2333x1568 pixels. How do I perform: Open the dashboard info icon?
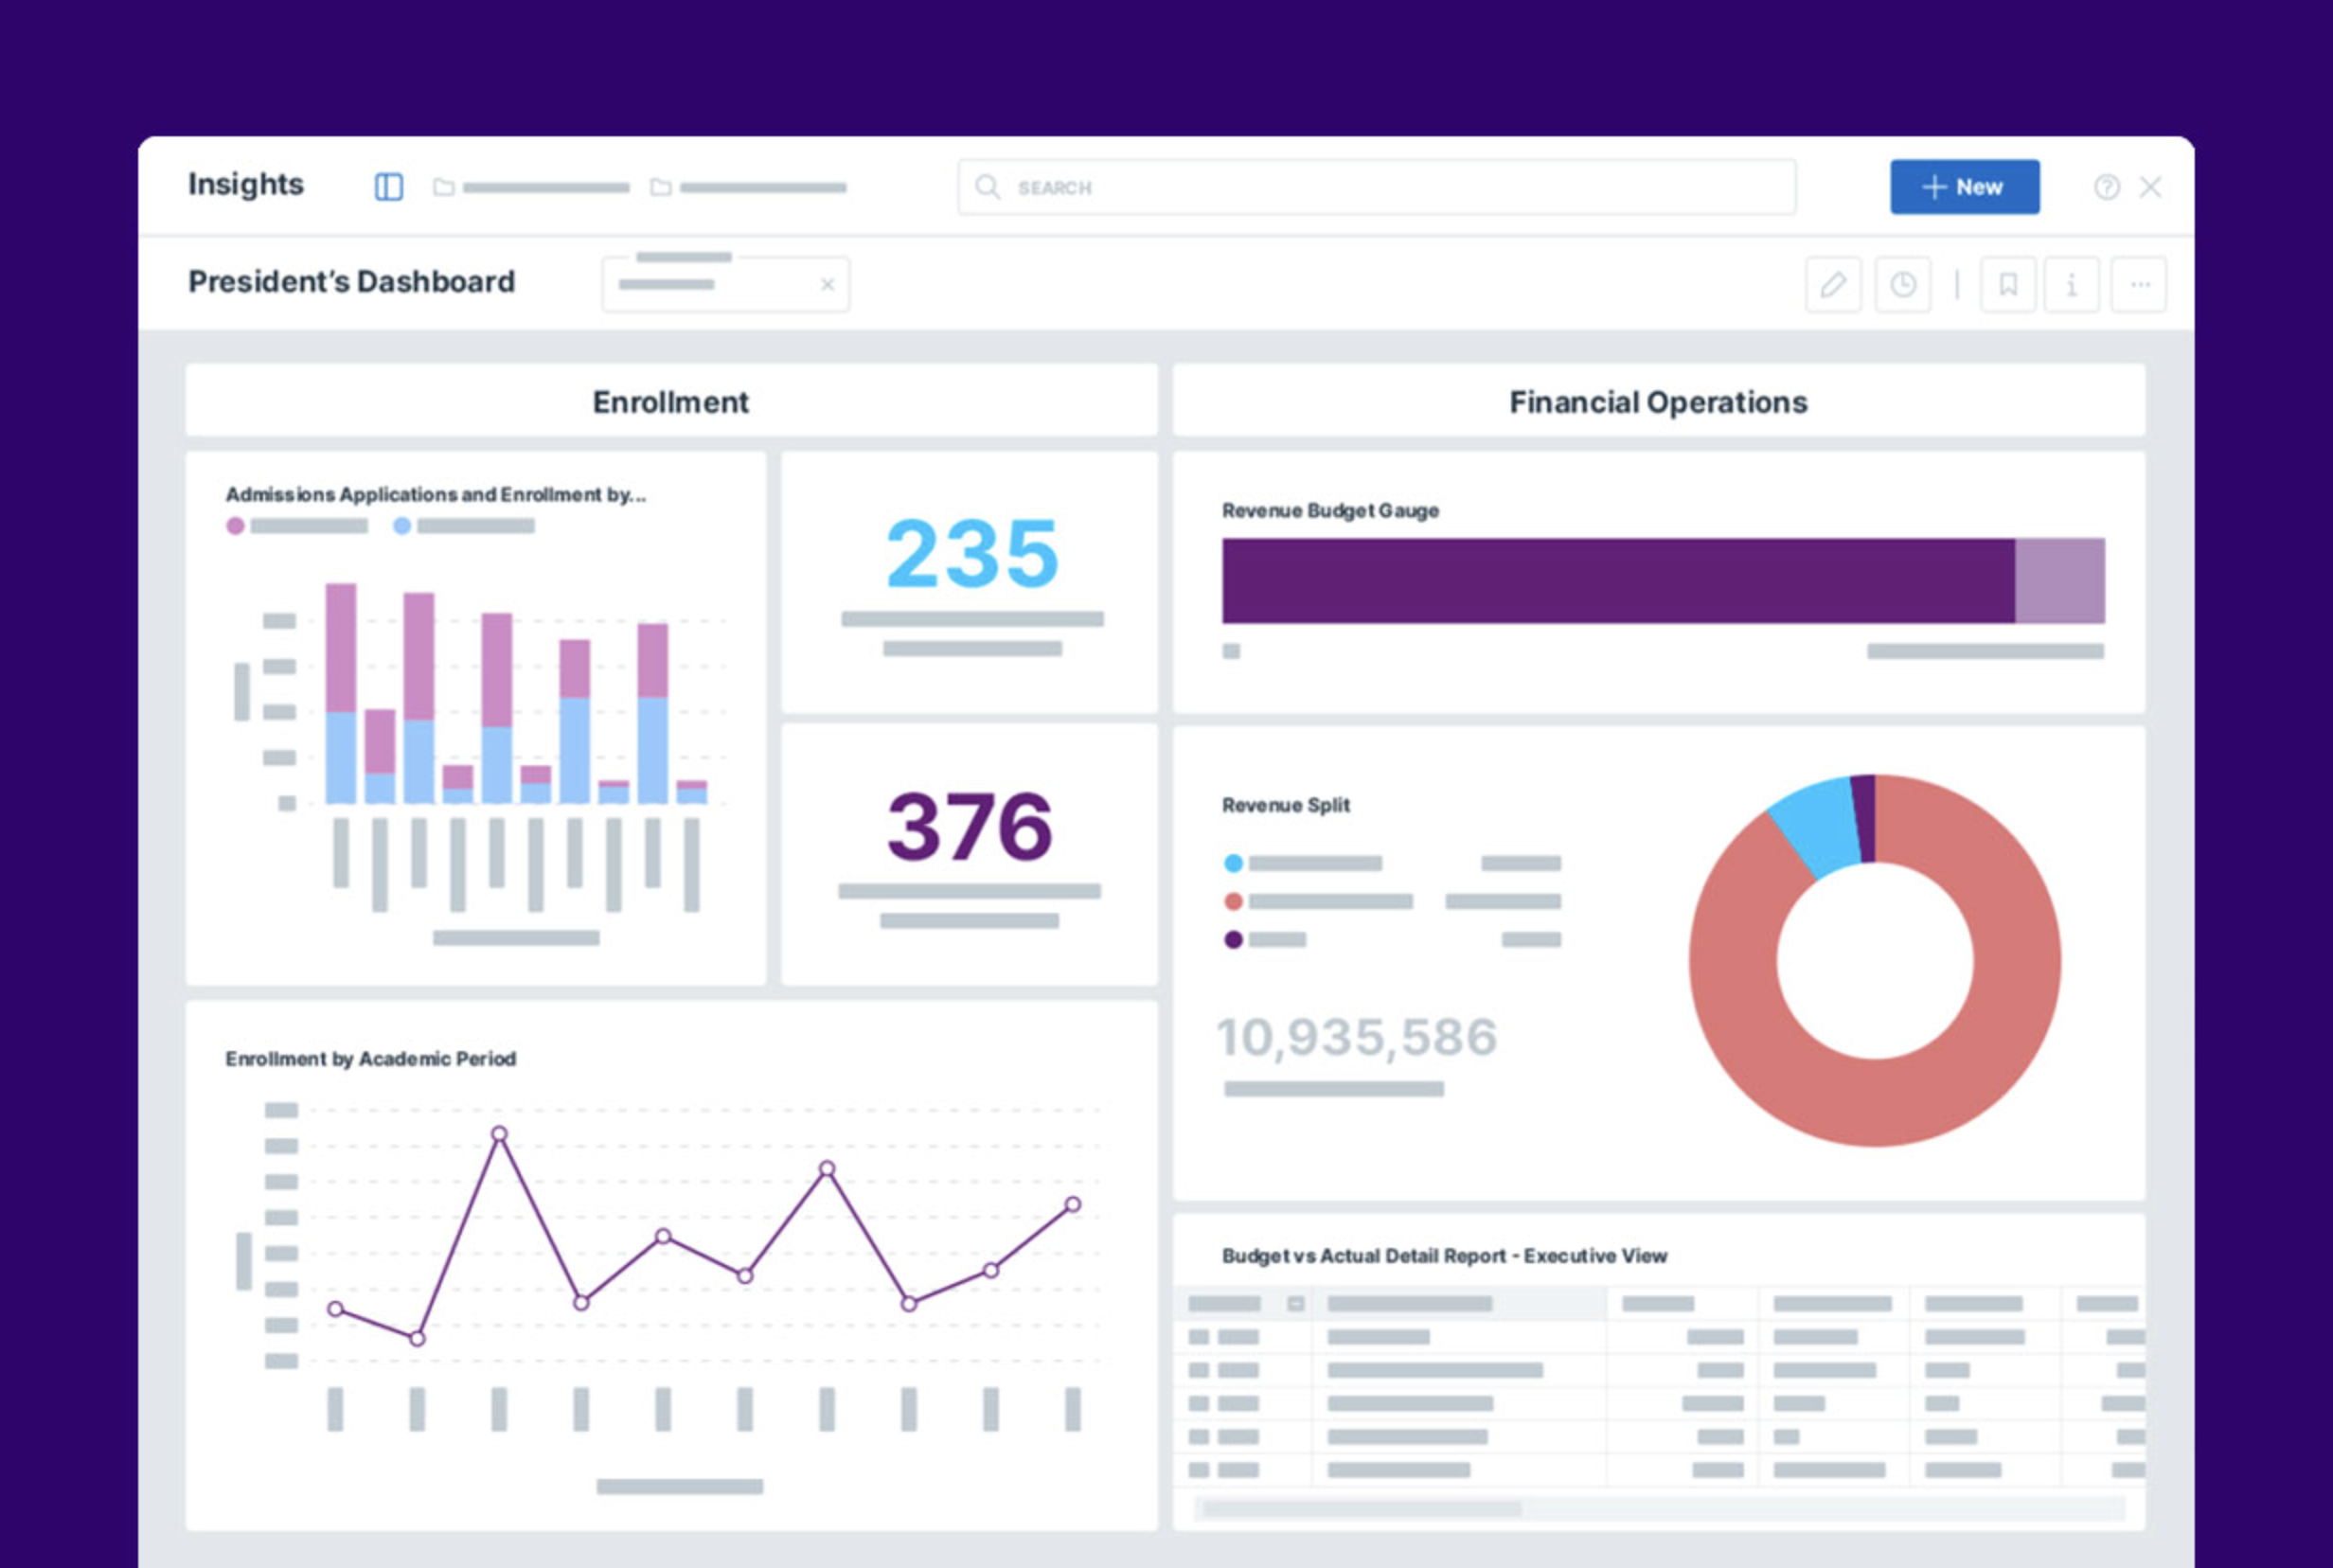coord(2071,285)
